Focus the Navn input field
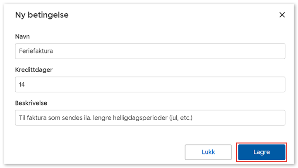 150,51
